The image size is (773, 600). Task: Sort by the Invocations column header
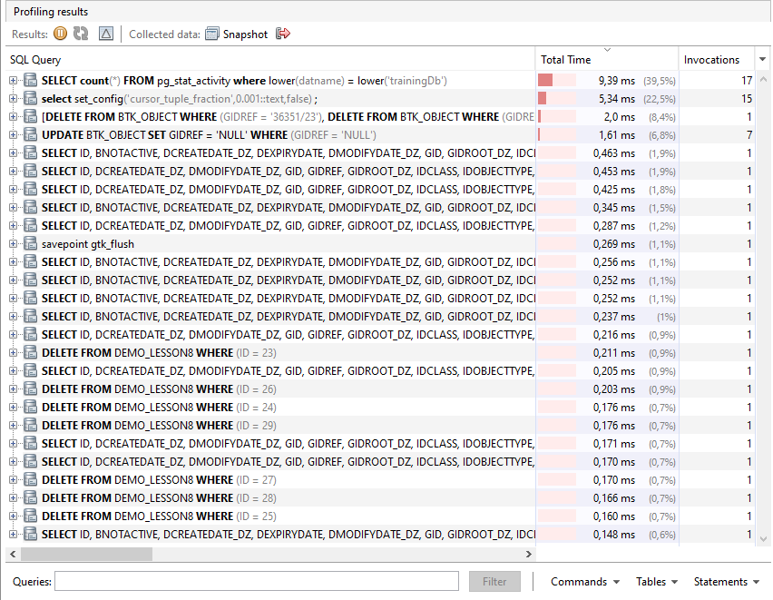[715, 60]
